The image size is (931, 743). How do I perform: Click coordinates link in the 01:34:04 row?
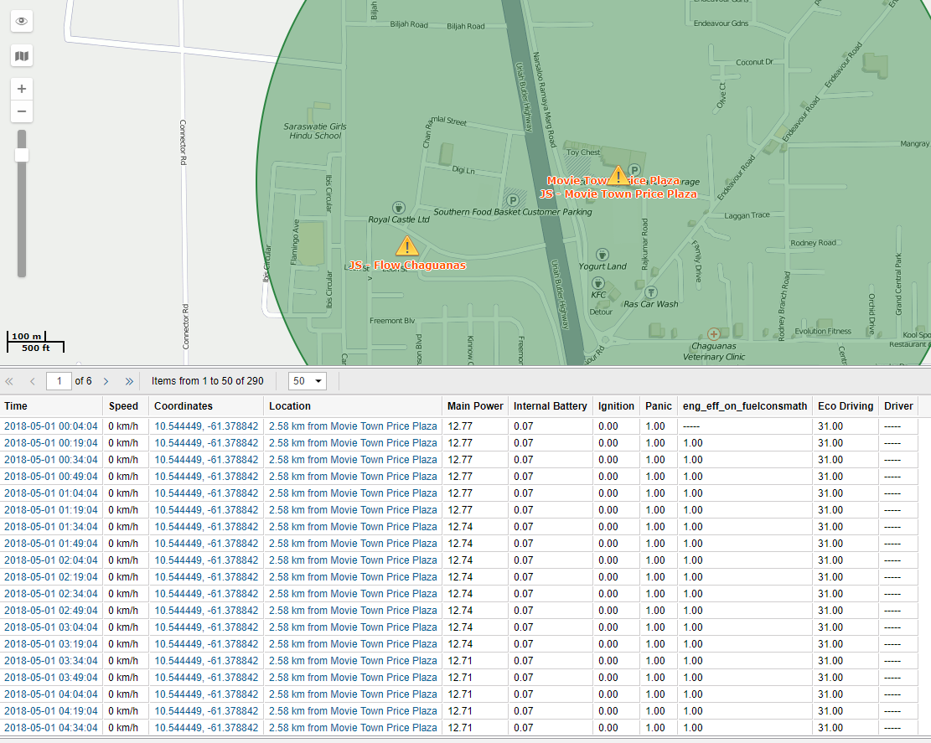click(x=206, y=527)
